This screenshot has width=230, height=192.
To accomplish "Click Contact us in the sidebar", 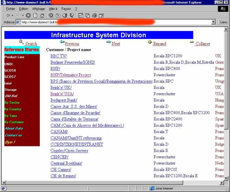I will click(13, 135).
